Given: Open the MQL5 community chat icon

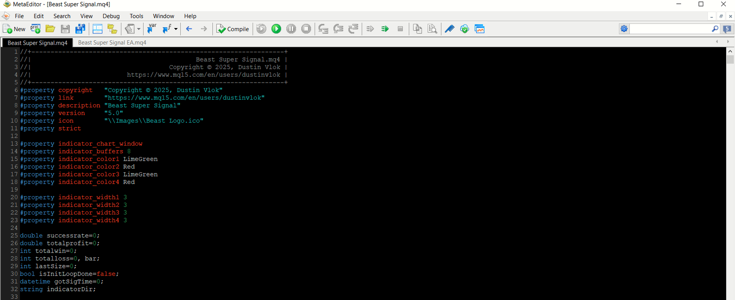Looking at the screenshot, I should pos(727,29).
